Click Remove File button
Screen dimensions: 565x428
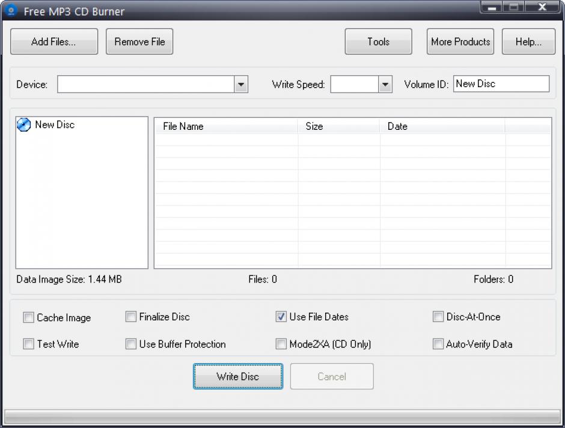point(139,41)
